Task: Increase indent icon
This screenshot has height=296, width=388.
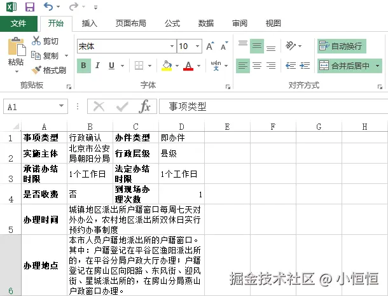Action: tap(305, 66)
